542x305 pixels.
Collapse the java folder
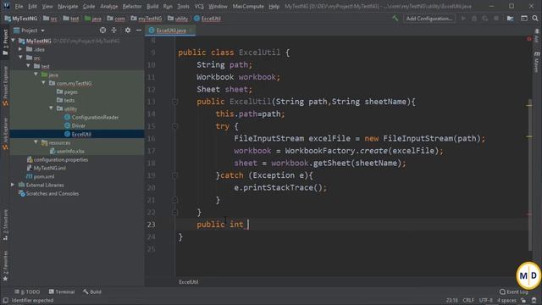(x=36, y=75)
